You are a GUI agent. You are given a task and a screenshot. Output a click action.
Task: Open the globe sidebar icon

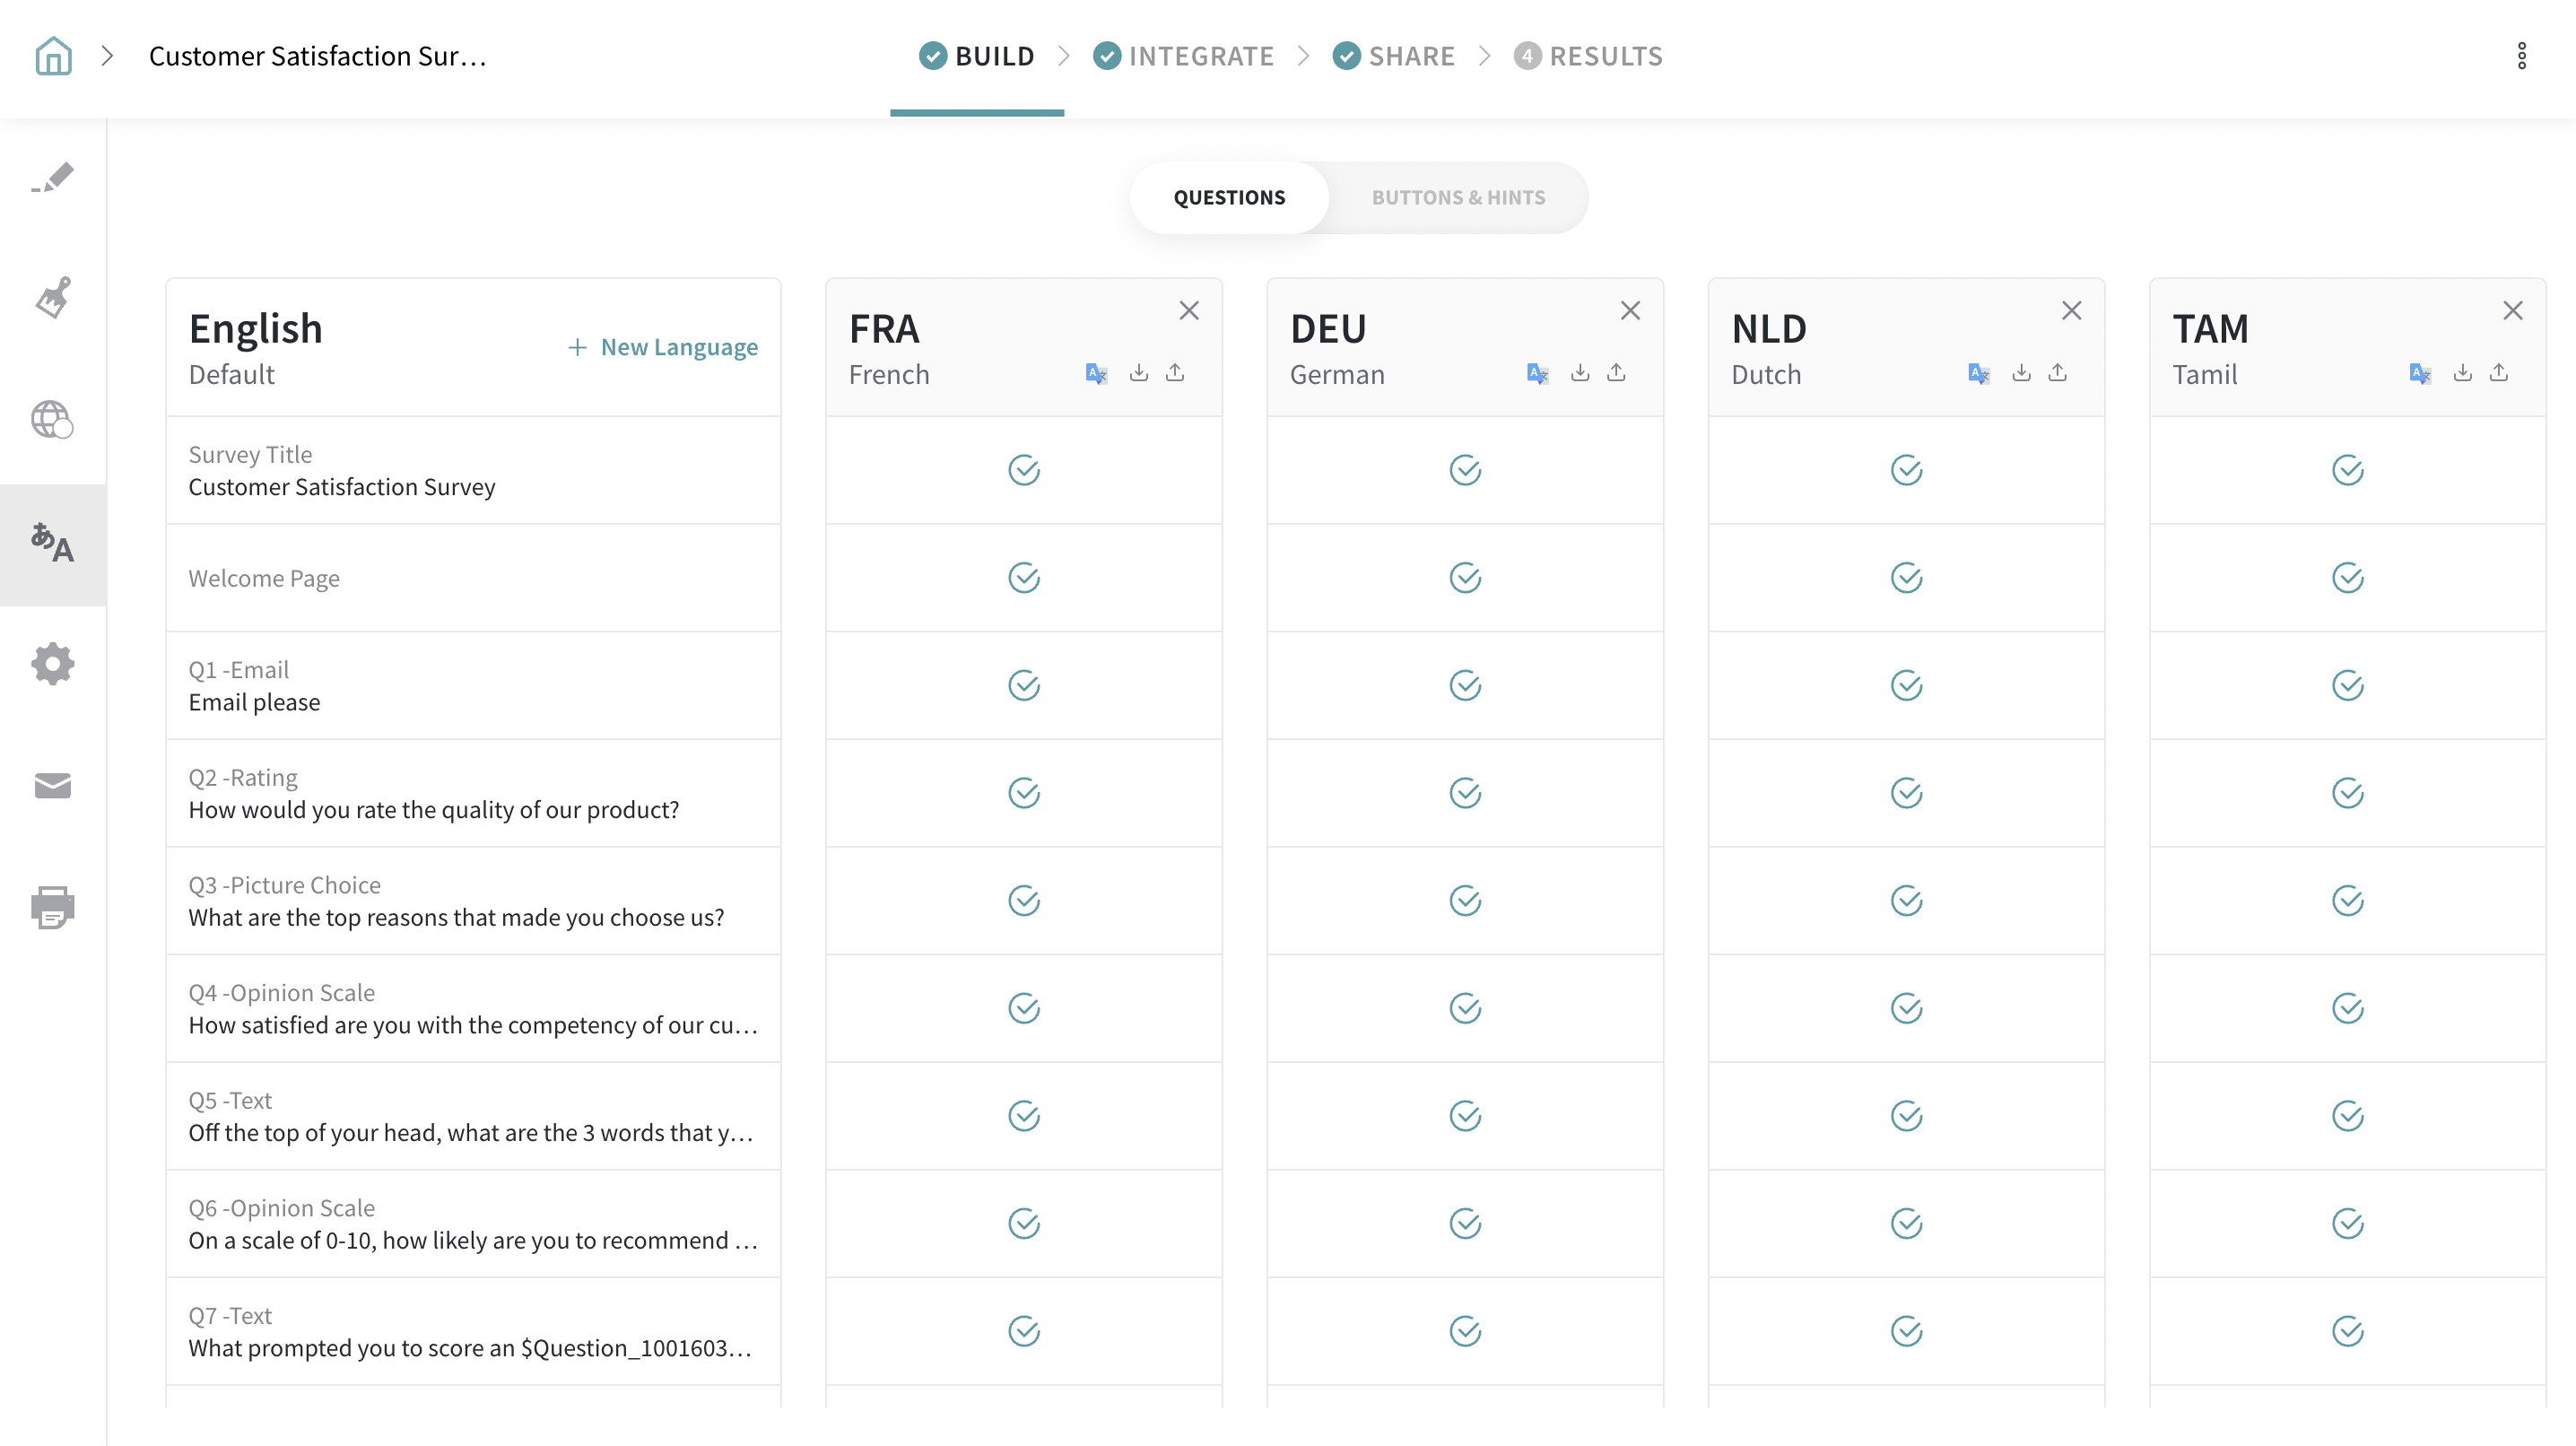pos(53,420)
